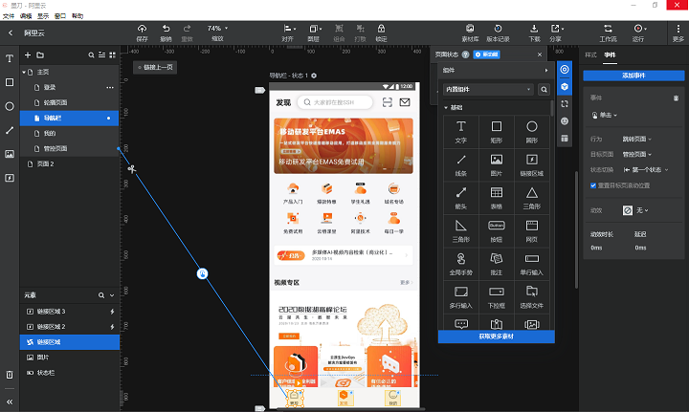Search pages with magnifier icon

(x=91, y=54)
